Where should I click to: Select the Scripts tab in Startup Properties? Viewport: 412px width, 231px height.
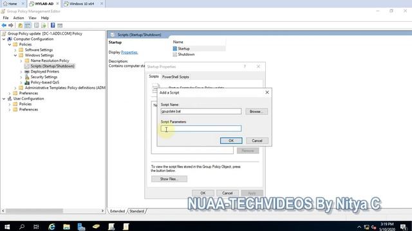[154, 76]
